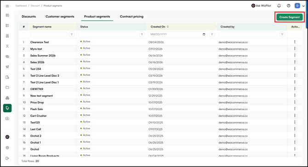Click the 12/29/2025 created date cell

tap(155, 95)
